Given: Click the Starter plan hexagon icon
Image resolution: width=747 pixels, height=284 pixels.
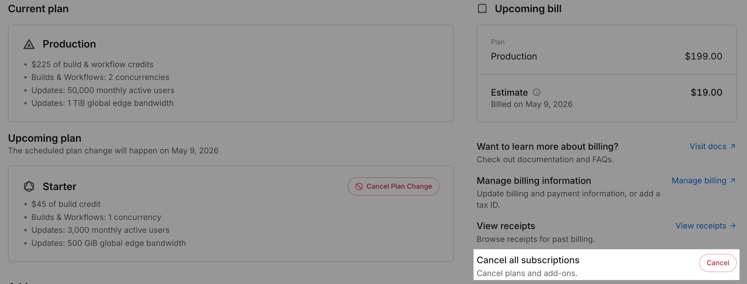Looking at the screenshot, I should tap(29, 186).
